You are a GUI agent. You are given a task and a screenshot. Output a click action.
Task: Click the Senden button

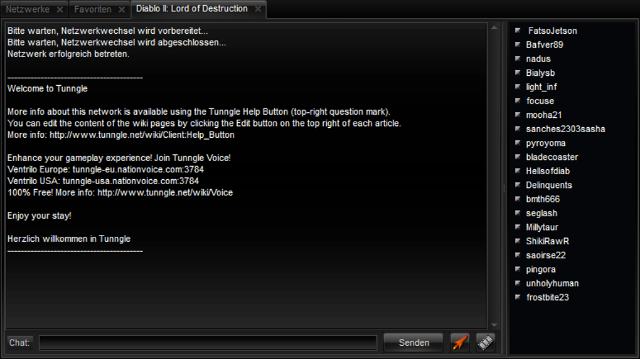413,343
